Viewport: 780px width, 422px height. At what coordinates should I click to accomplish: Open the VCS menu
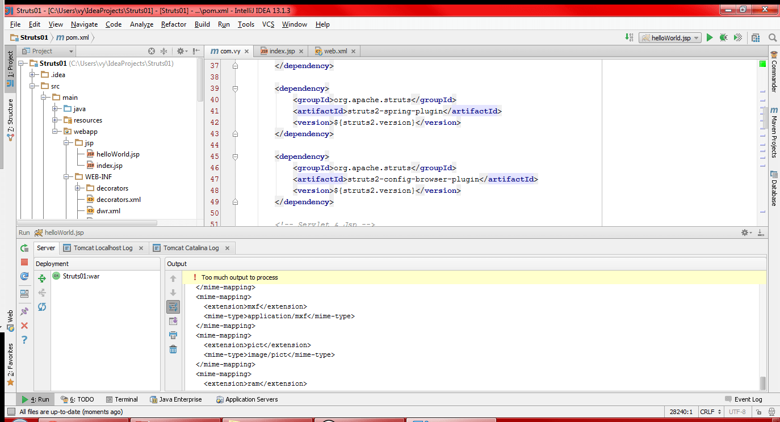(x=268, y=24)
